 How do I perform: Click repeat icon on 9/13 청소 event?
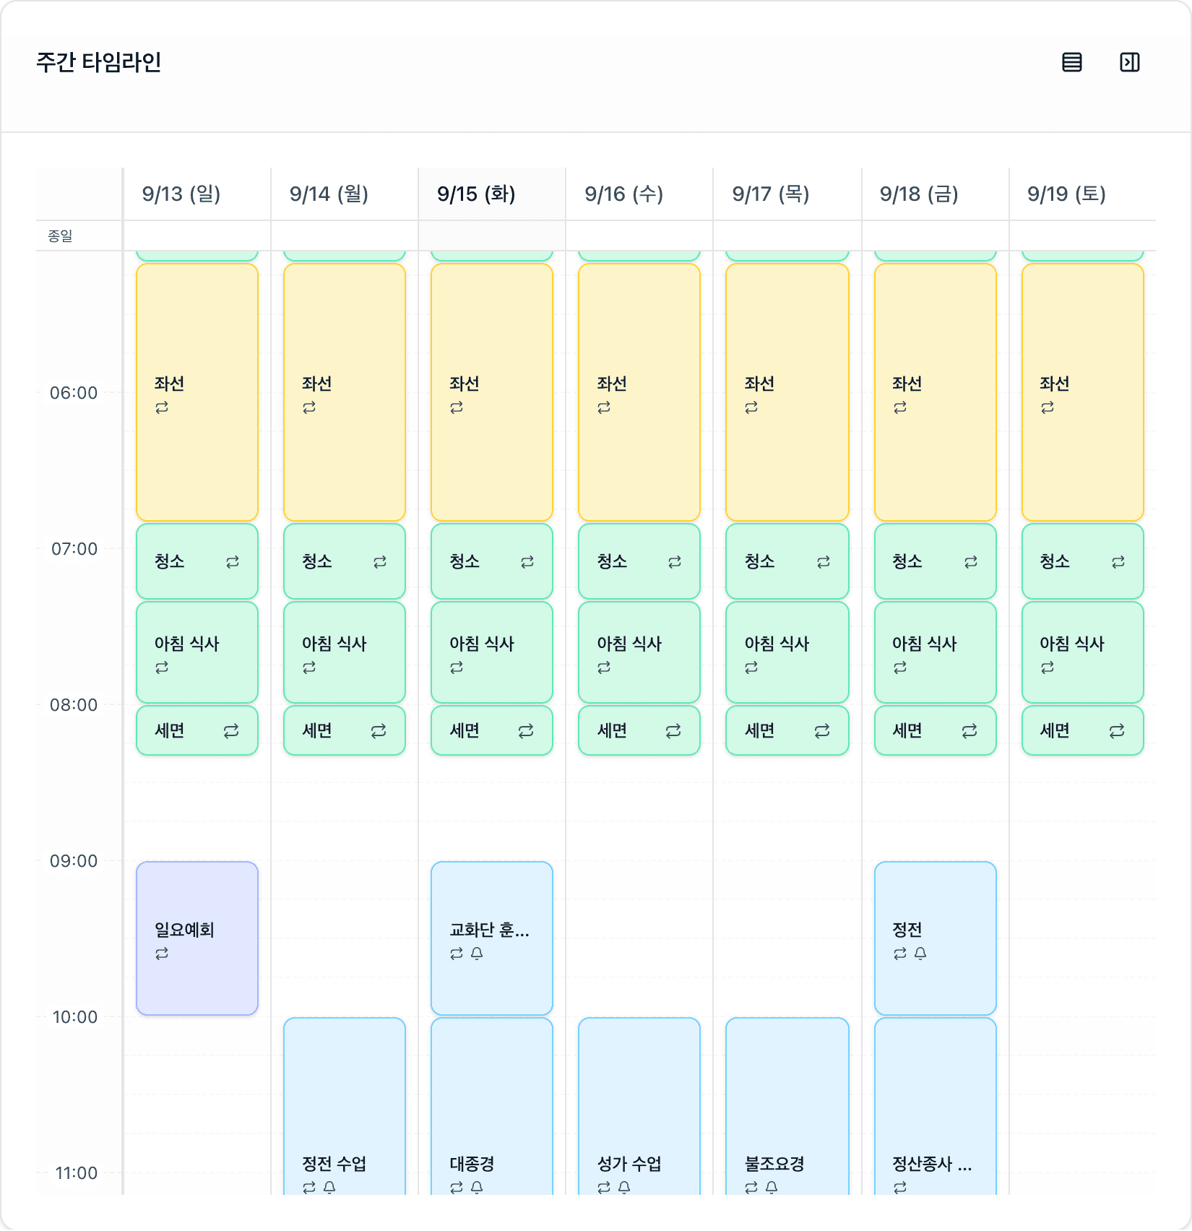233,562
